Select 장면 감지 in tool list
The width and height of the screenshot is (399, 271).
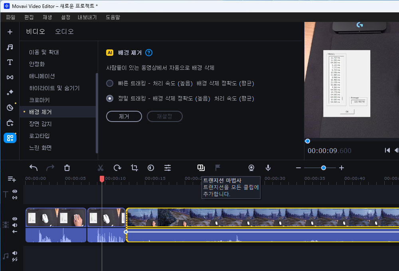pos(57,124)
